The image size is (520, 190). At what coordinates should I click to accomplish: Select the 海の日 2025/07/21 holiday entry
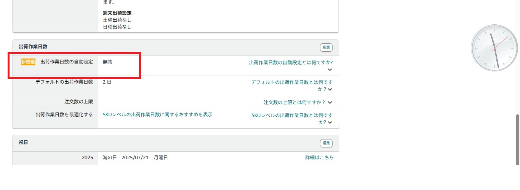[135, 157]
